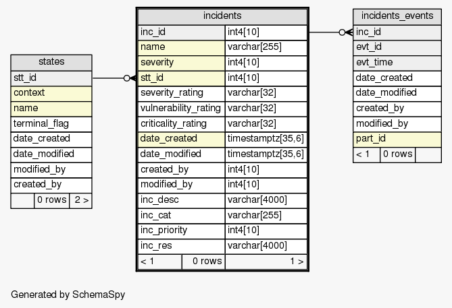Click stt_id column in incidents table
452x308 pixels.
[181, 78]
